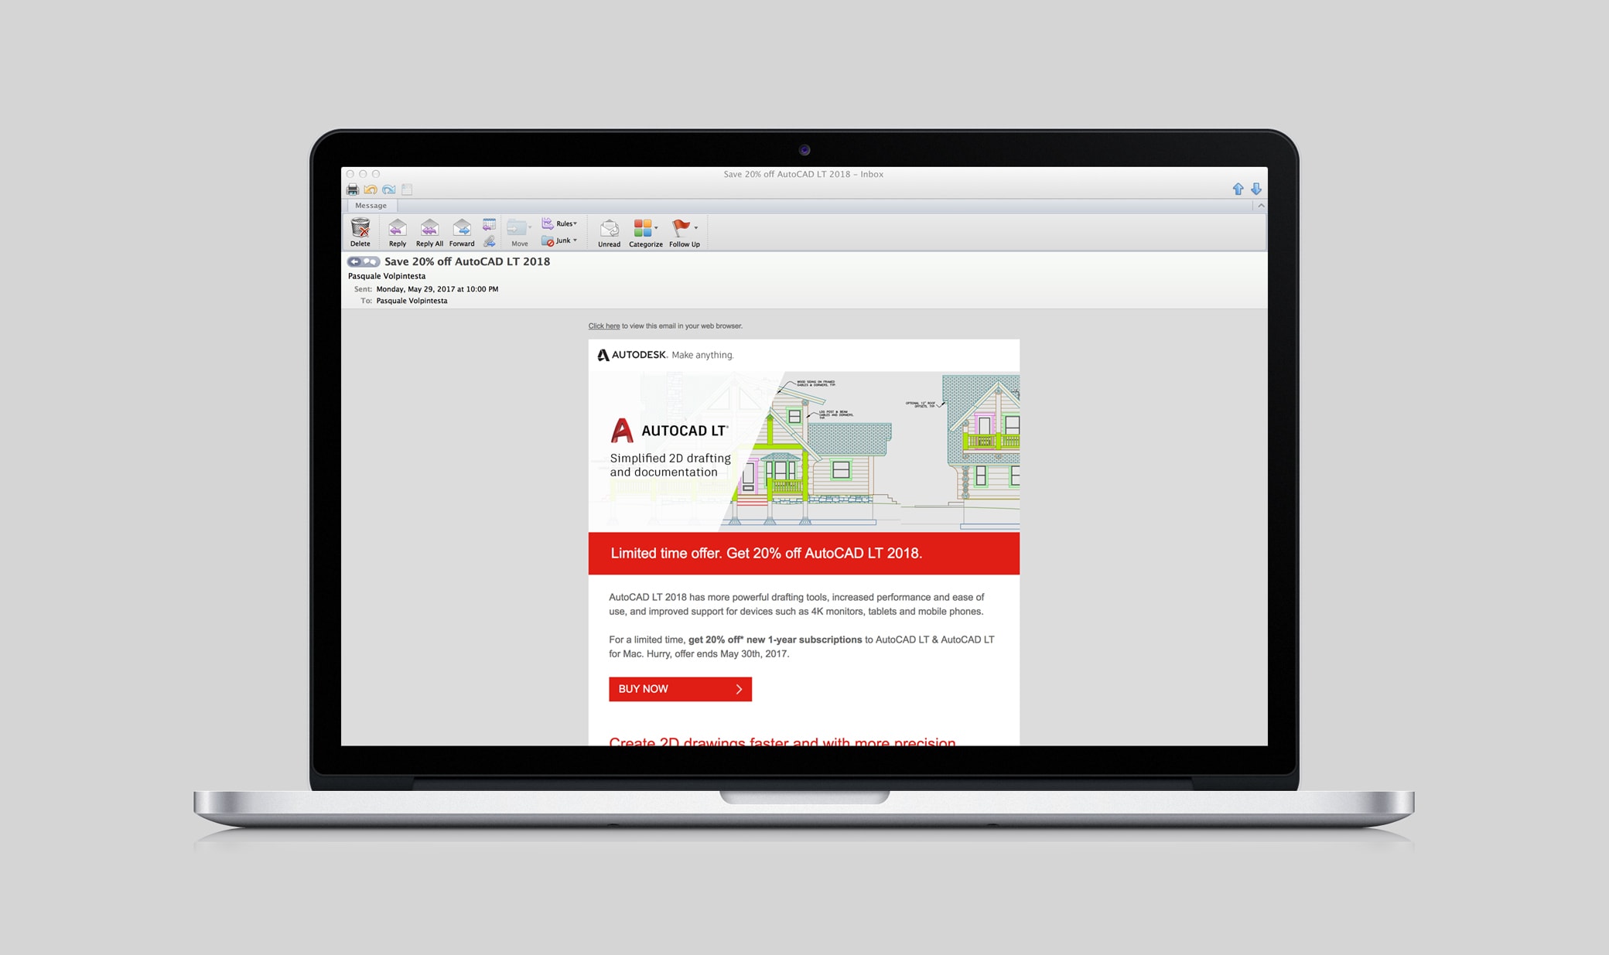Click the red BUY NOW button
This screenshot has height=955, width=1609.
pyautogui.click(x=680, y=689)
